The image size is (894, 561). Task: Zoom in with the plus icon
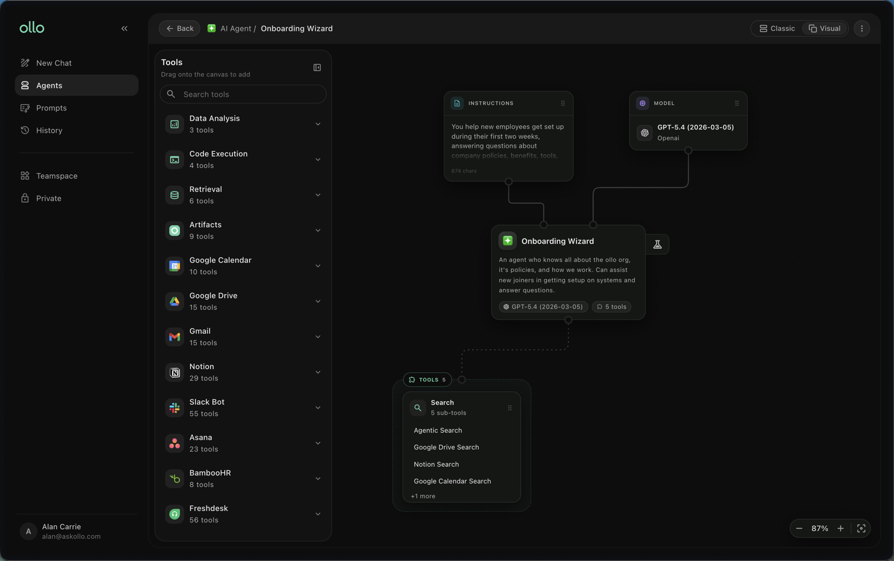[x=840, y=529]
